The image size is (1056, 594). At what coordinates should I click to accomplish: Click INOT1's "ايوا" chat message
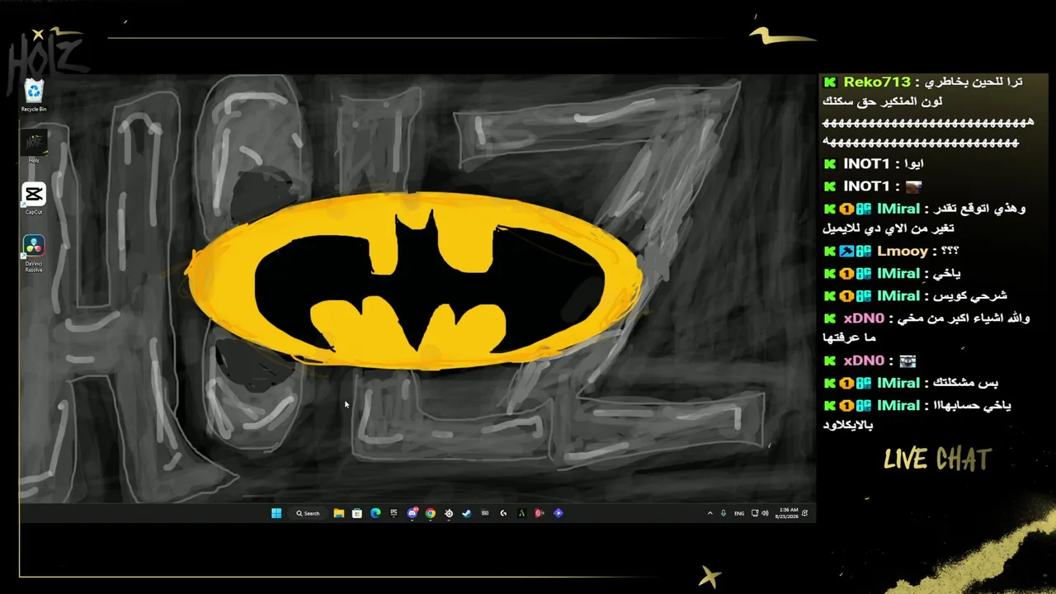click(915, 164)
